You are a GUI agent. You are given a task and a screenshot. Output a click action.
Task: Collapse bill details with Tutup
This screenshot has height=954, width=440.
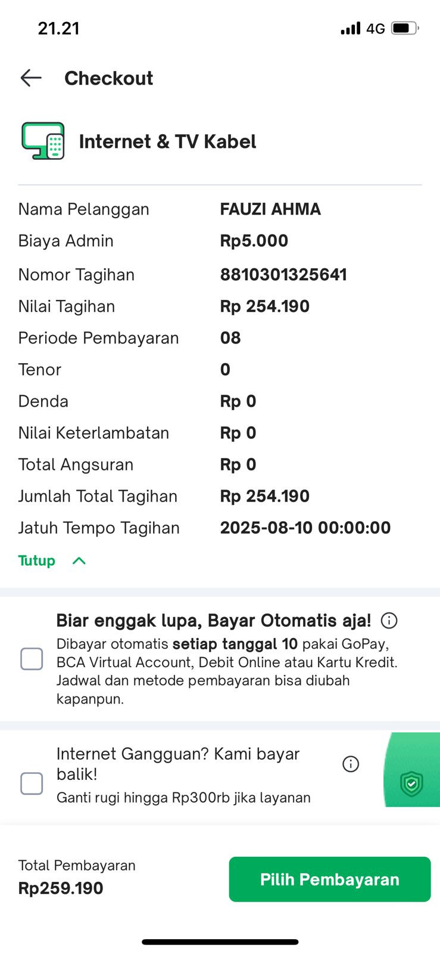tap(36, 560)
